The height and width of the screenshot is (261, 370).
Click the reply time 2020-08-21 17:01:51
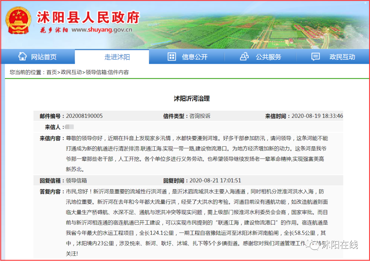pyautogui.click(x=215, y=181)
